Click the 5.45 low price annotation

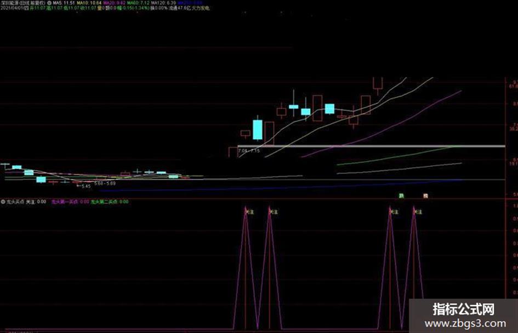pos(84,186)
